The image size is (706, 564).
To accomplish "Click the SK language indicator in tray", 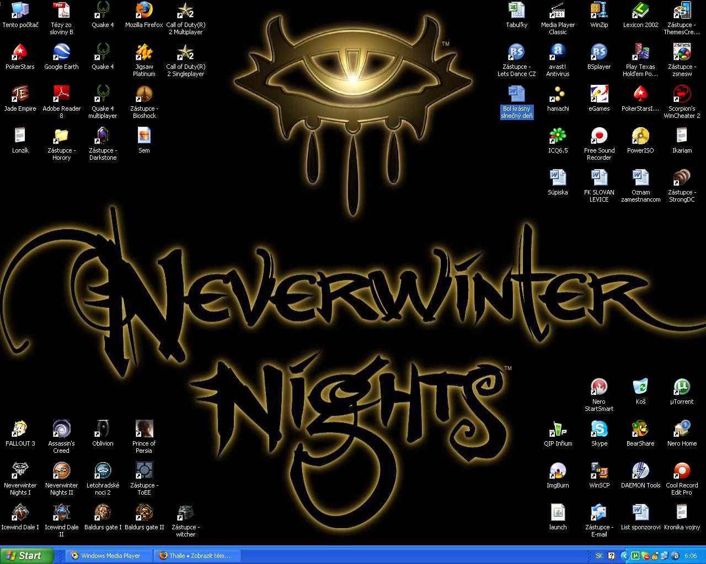I will (x=599, y=556).
